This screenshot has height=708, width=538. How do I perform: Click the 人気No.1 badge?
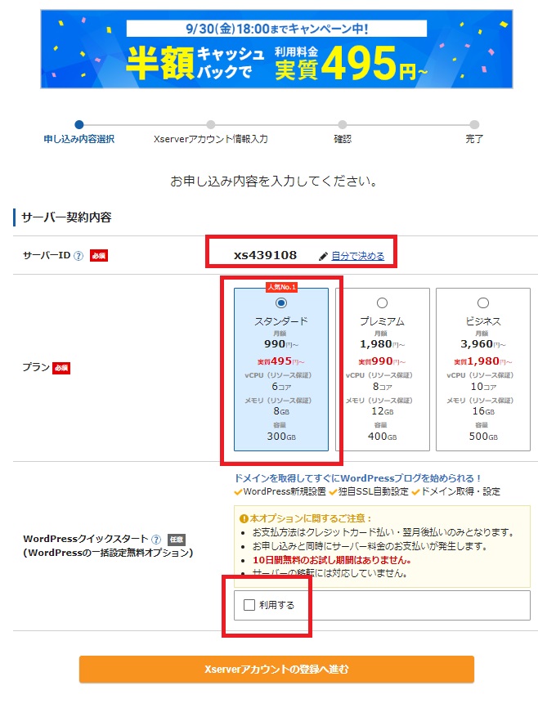point(281,287)
